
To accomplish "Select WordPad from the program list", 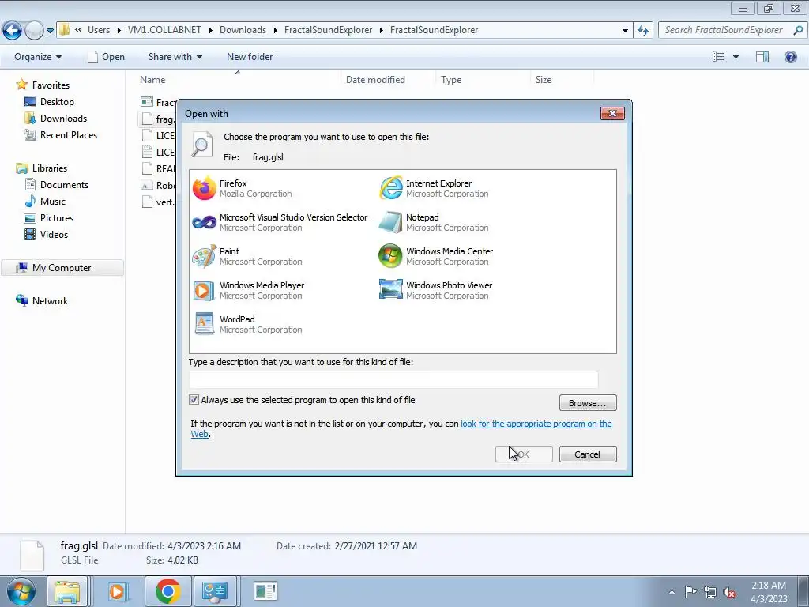I will point(247,325).
